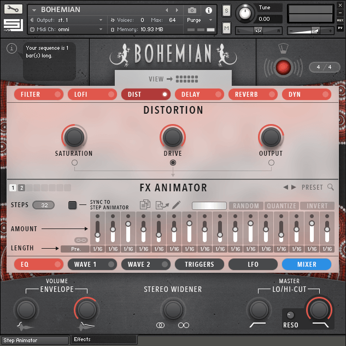Click the wrench settings icon
The image size is (346, 346).
coord(13,9)
